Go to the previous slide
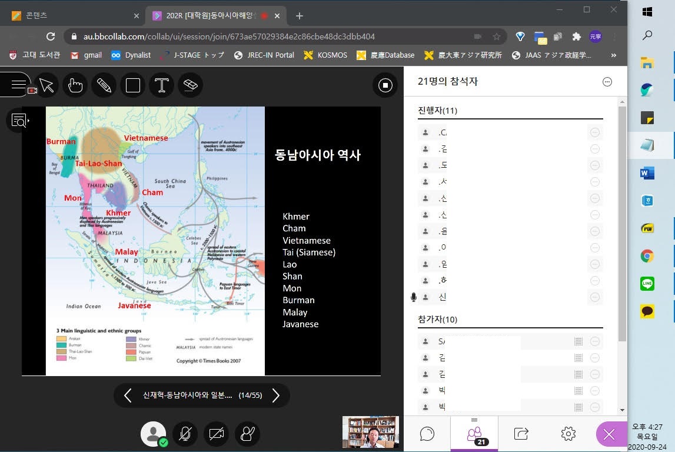The height and width of the screenshot is (452, 675). 128,395
